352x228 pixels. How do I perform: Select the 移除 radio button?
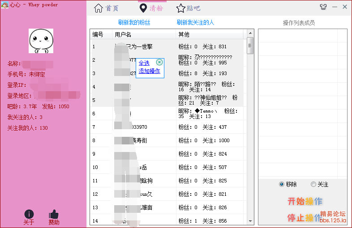point(282,184)
